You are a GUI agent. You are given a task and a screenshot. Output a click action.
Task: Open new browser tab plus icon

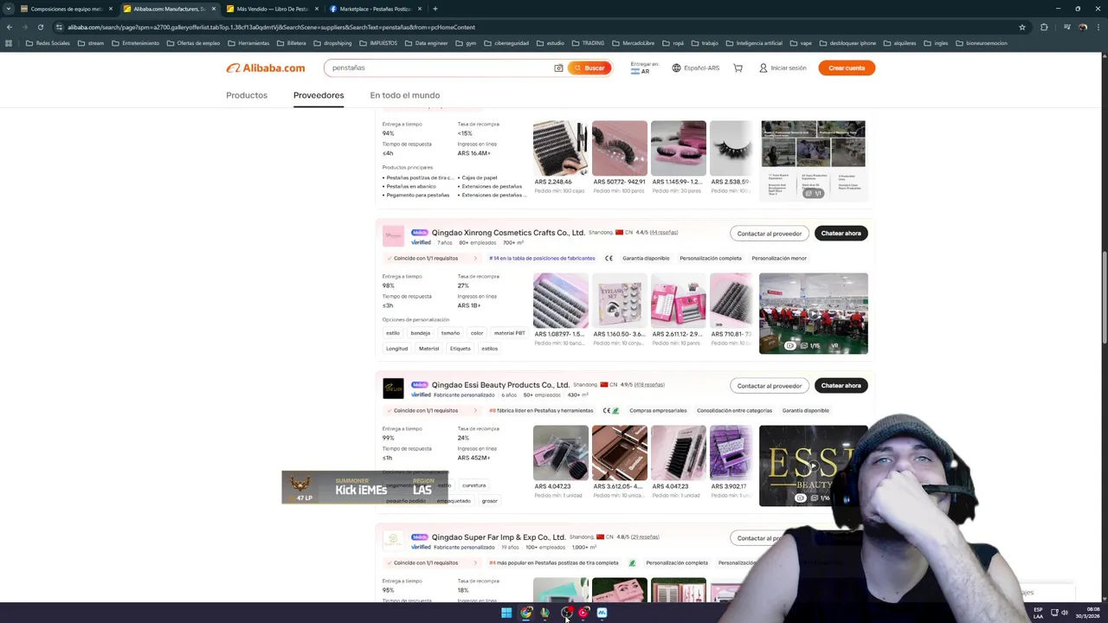click(x=435, y=9)
